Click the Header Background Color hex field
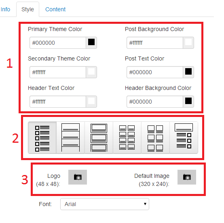The height and width of the screenshot is (223, 224). click(x=155, y=102)
